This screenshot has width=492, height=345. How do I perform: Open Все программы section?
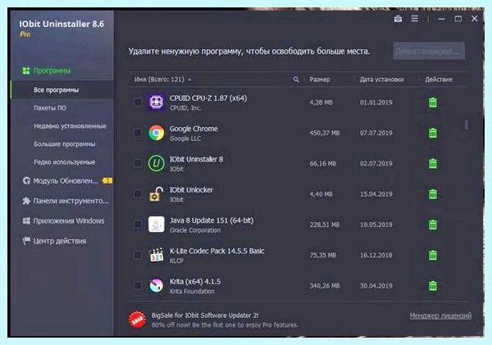point(62,90)
